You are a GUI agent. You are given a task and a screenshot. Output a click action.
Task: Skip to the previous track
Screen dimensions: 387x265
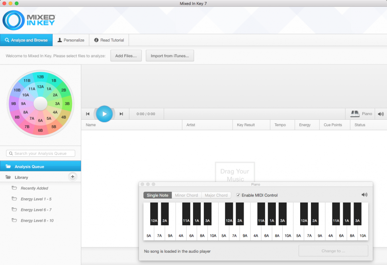click(x=88, y=114)
